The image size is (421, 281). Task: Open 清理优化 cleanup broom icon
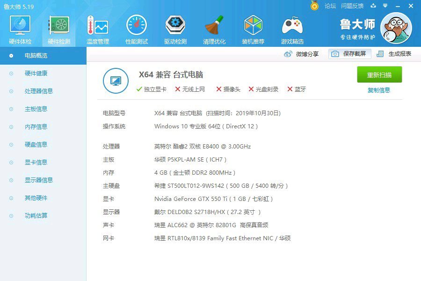[214, 30]
